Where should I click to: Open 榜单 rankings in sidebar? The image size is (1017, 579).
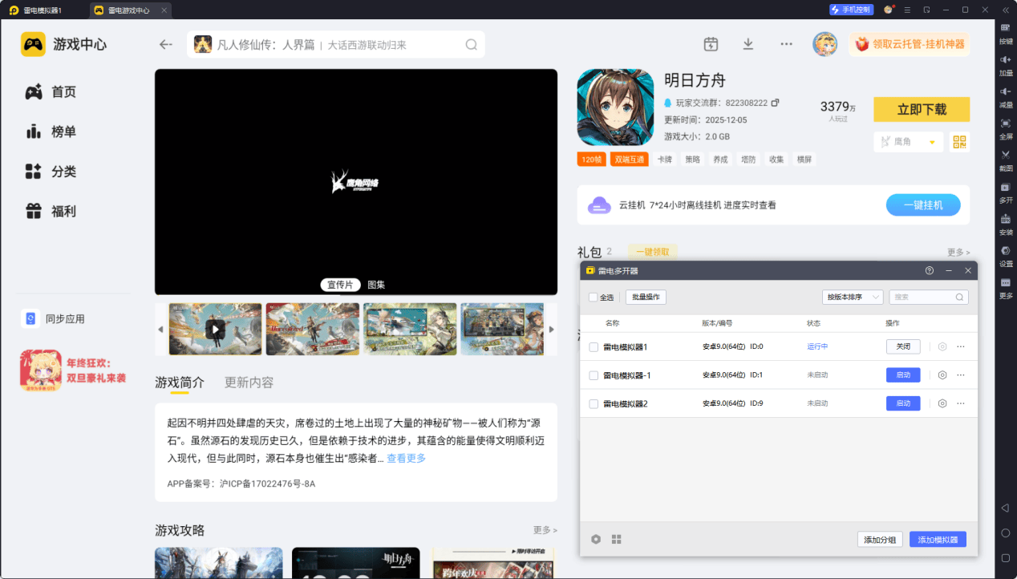[51, 132]
